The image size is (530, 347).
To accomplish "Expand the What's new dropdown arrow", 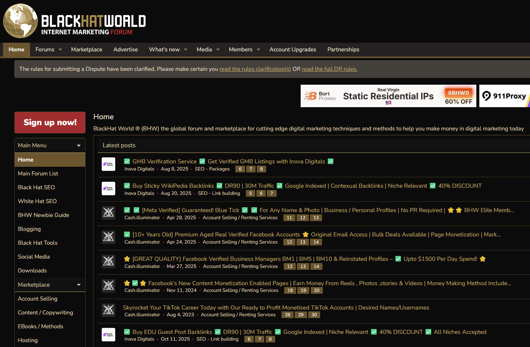I will coord(185,49).
